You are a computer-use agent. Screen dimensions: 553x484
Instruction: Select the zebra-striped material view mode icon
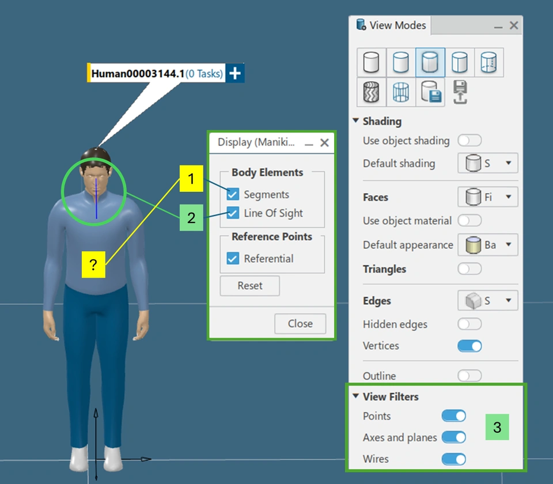pos(372,92)
